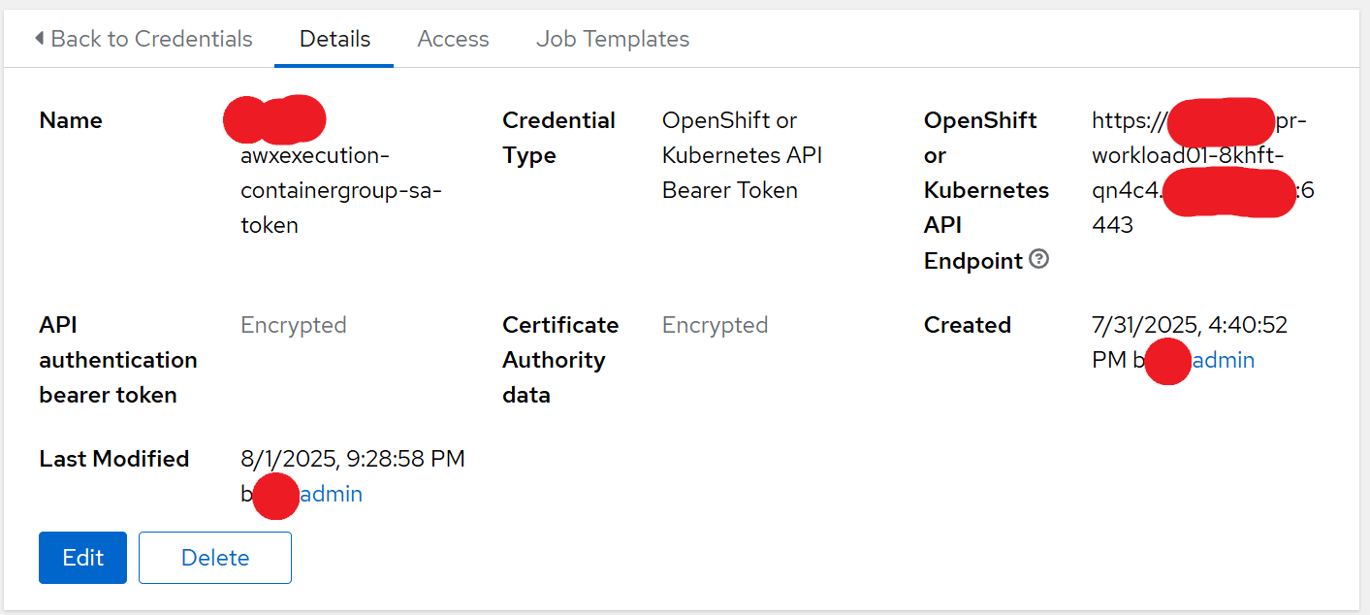Image resolution: width=1370 pixels, height=615 pixels.
Task: Click the help icon beside API Endpoint
Action: pos(1039,259)
